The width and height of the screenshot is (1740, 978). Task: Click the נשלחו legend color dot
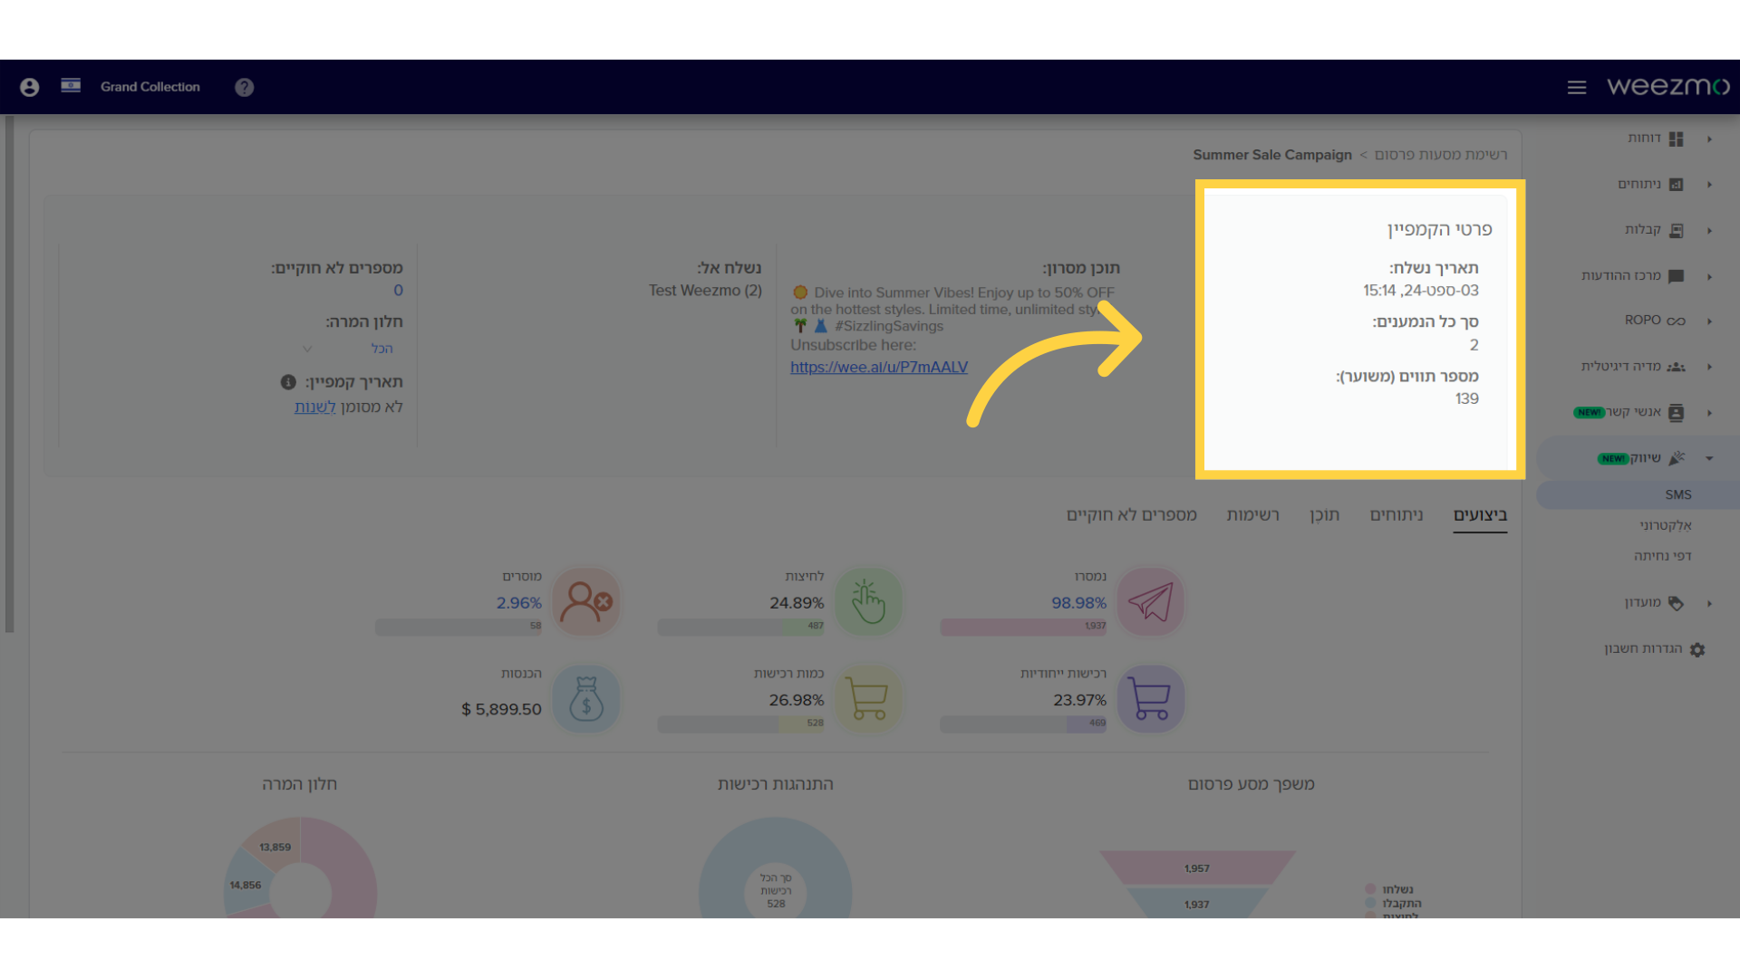tap(1370, 889)
